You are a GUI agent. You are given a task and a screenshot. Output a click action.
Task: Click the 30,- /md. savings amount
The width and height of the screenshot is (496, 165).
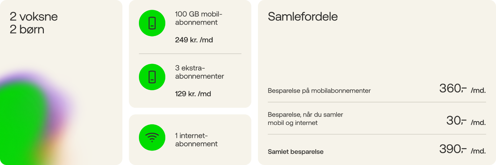click(466, 121)
